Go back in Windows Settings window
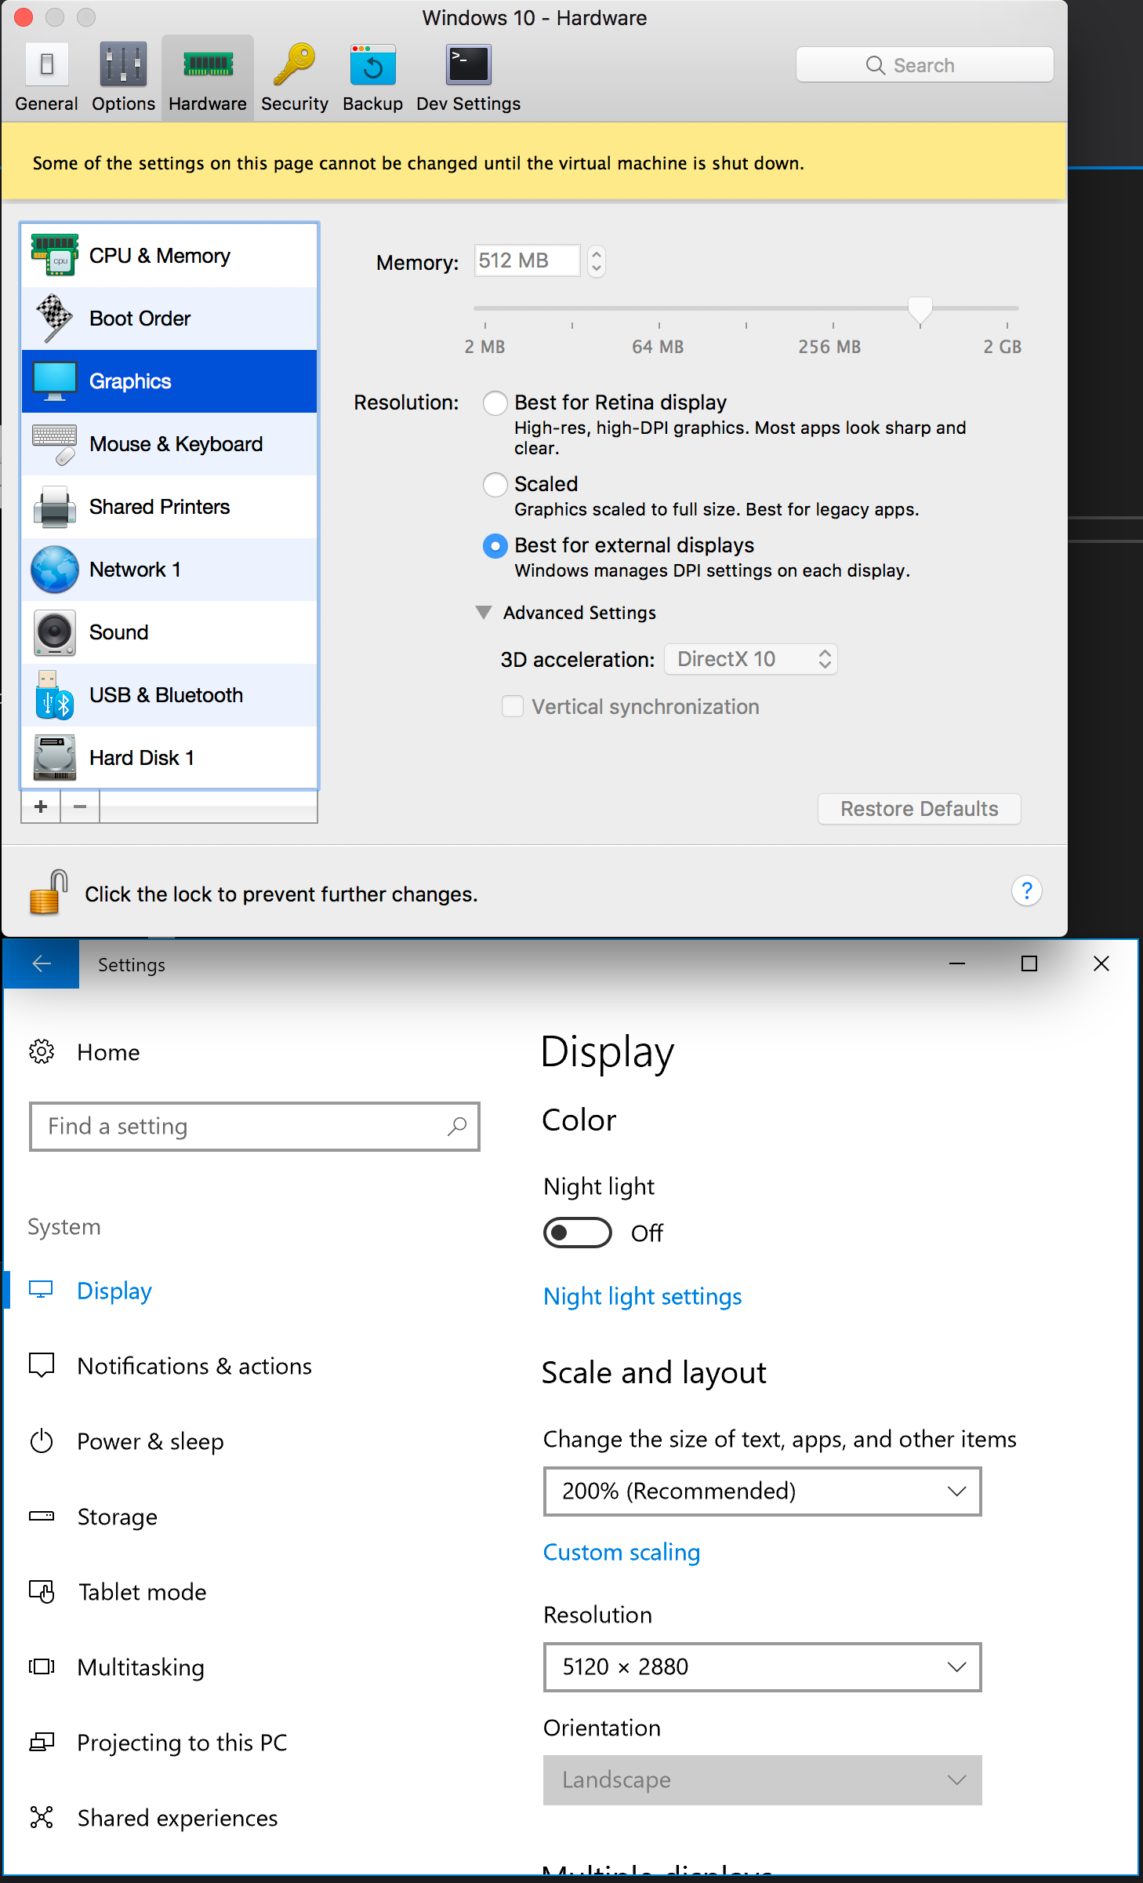The width and height of the screenshot is (1143, 1883). coord(42,963)
